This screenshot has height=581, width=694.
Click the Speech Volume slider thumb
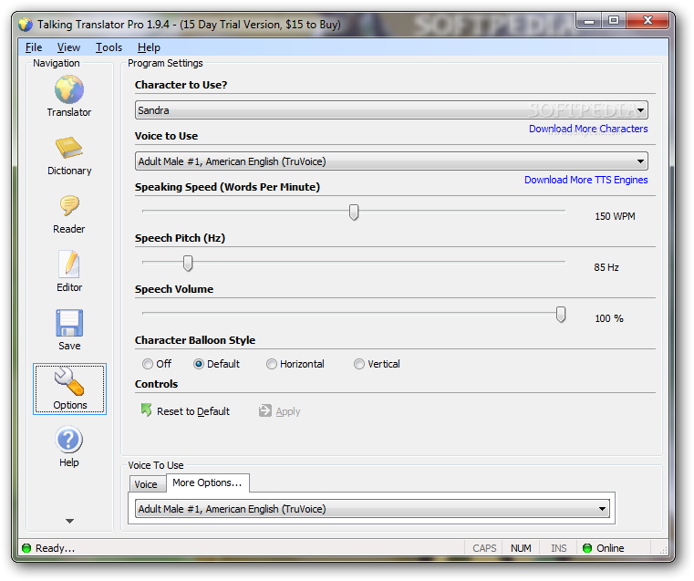click(x=561, y=315)
